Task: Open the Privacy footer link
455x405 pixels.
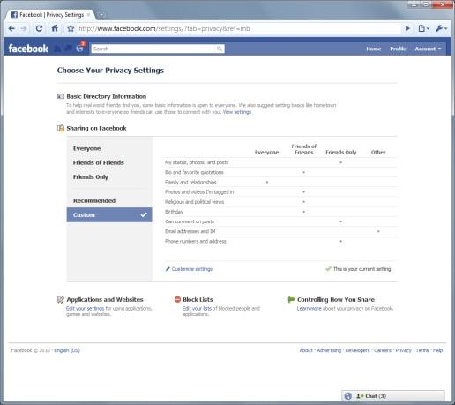Action: click(x=403, y=350)
